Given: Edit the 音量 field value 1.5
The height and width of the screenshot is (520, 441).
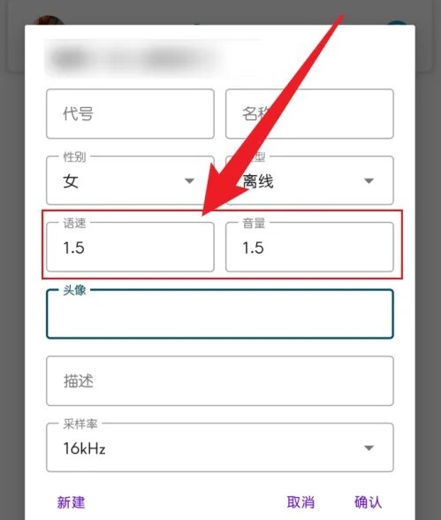Looking at the screenshot, I should (x=309, y=247).
